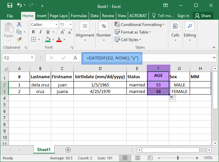The width and height of the screenshot is (219, 162).
Task: Select the Format Painter brush icon
Action: pos(19,39)
